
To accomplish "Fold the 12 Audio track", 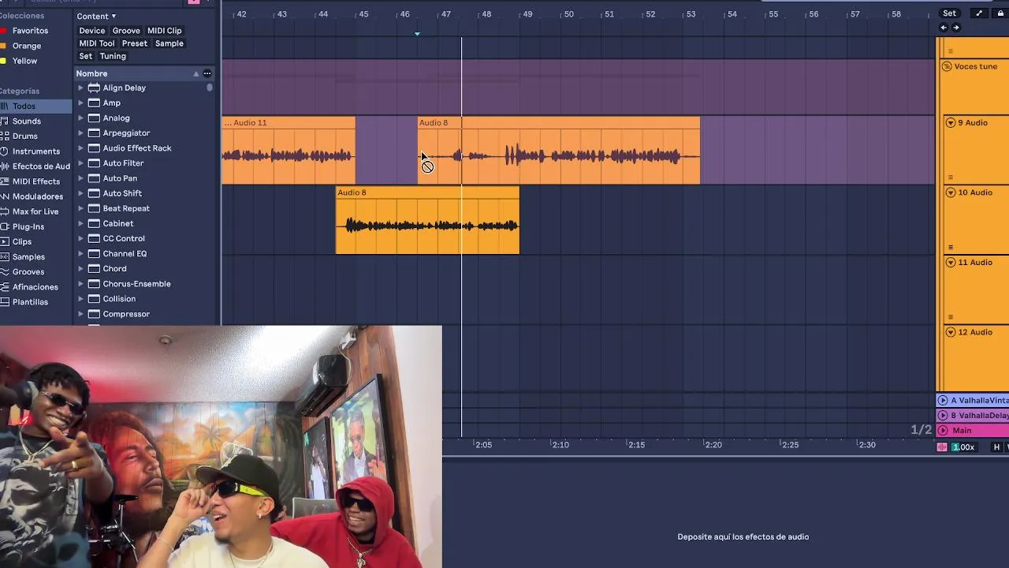I will [950, 332].
